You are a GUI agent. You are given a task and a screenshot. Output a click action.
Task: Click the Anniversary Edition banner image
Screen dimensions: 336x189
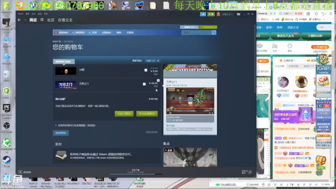190,68
